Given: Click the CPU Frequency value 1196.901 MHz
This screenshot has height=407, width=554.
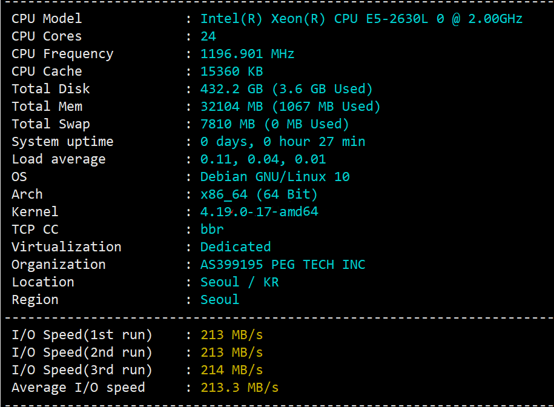Looking at the screenshot, I should [x=247, y=54].
